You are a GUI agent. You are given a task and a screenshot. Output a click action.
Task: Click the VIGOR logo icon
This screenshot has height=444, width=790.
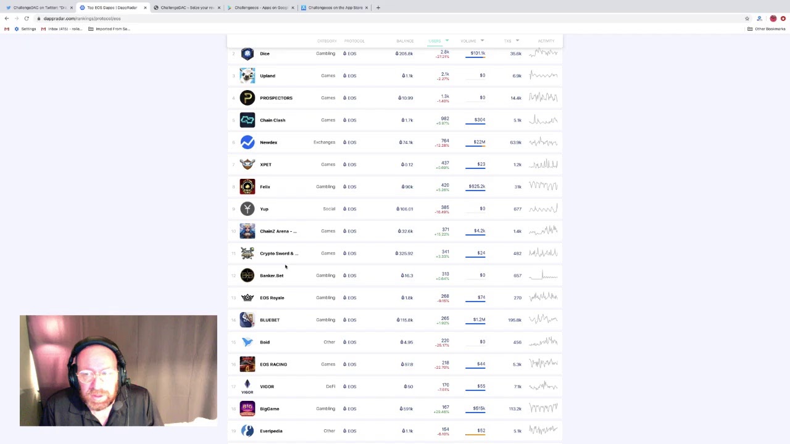tap(247, 387)
